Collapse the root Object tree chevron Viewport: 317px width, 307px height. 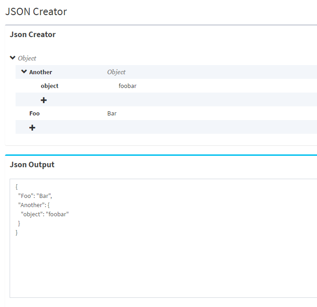coord(13,58)
